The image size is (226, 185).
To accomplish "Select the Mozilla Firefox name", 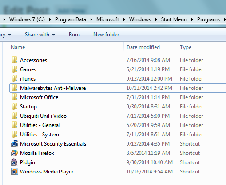I will pos(37,153).
